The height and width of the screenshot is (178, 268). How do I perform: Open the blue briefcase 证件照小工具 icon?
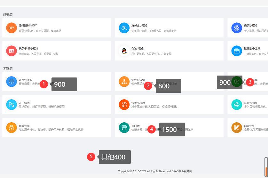(237, 51)
